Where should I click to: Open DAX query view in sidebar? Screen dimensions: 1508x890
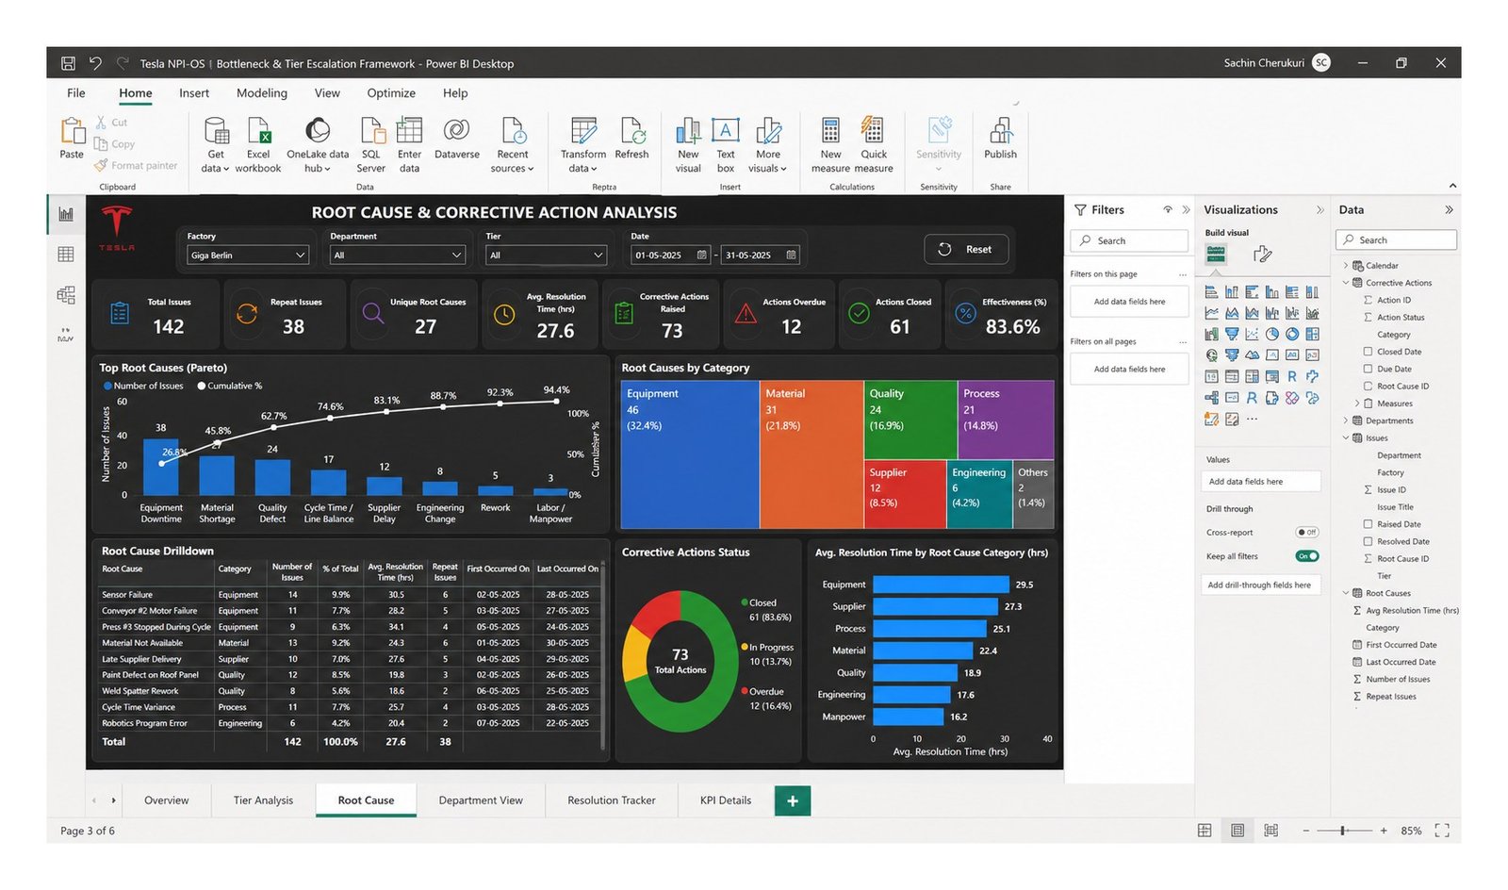pos(66,336)
